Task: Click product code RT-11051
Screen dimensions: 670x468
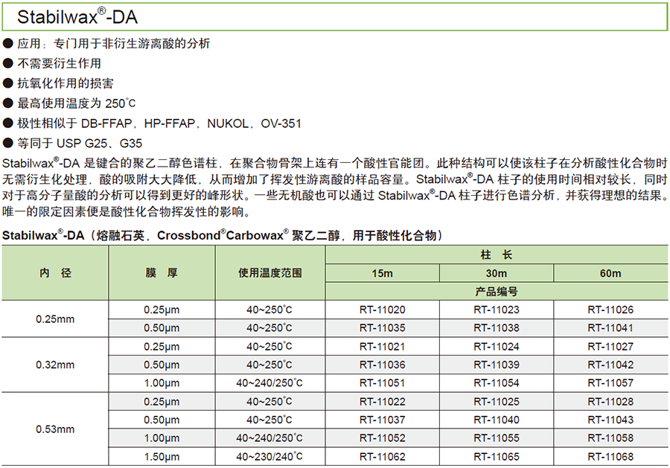Action: (382, 382)
